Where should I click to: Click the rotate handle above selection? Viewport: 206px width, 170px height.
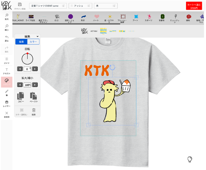(112, 67)
